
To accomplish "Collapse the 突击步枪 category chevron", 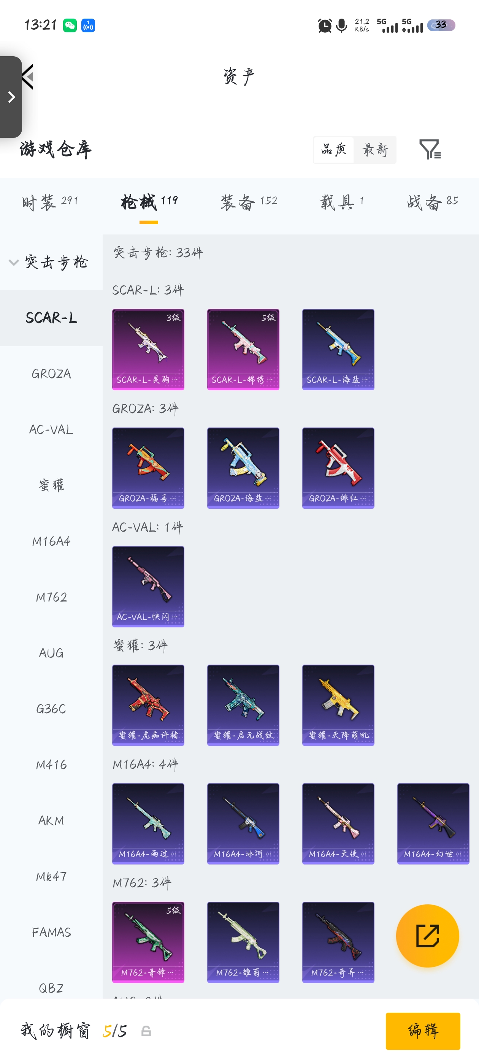I will point(14,262).
